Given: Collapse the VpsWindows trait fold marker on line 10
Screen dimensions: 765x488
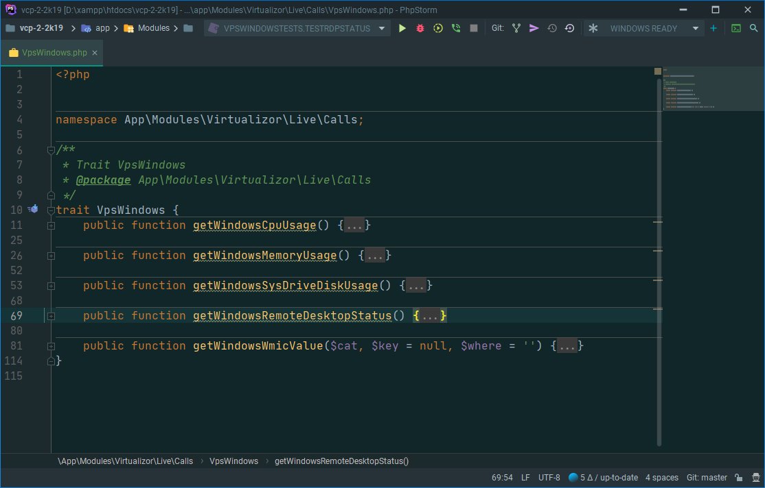Looking at the screenshot, I should (x=51, y=210).
